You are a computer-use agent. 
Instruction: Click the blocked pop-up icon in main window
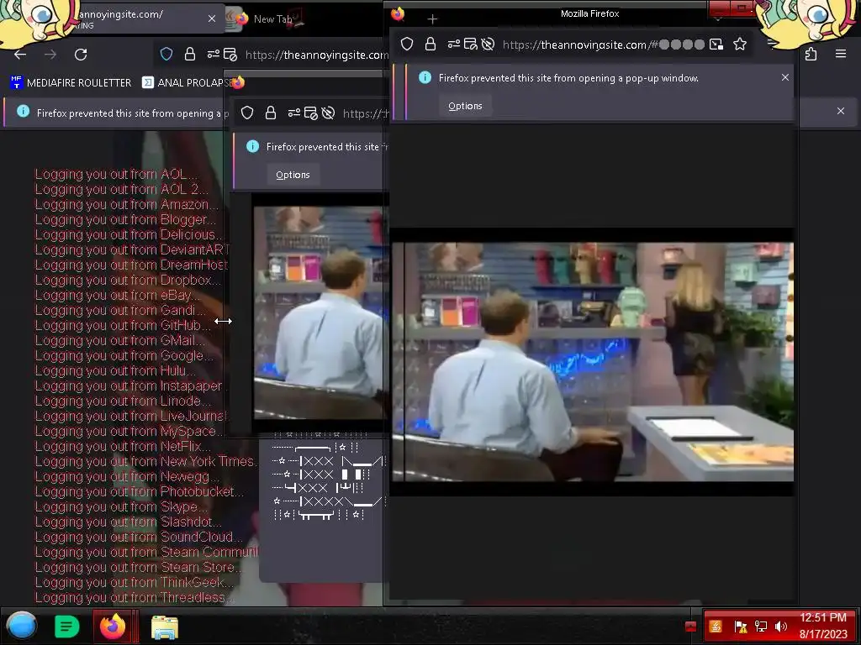tap(230, 55)
